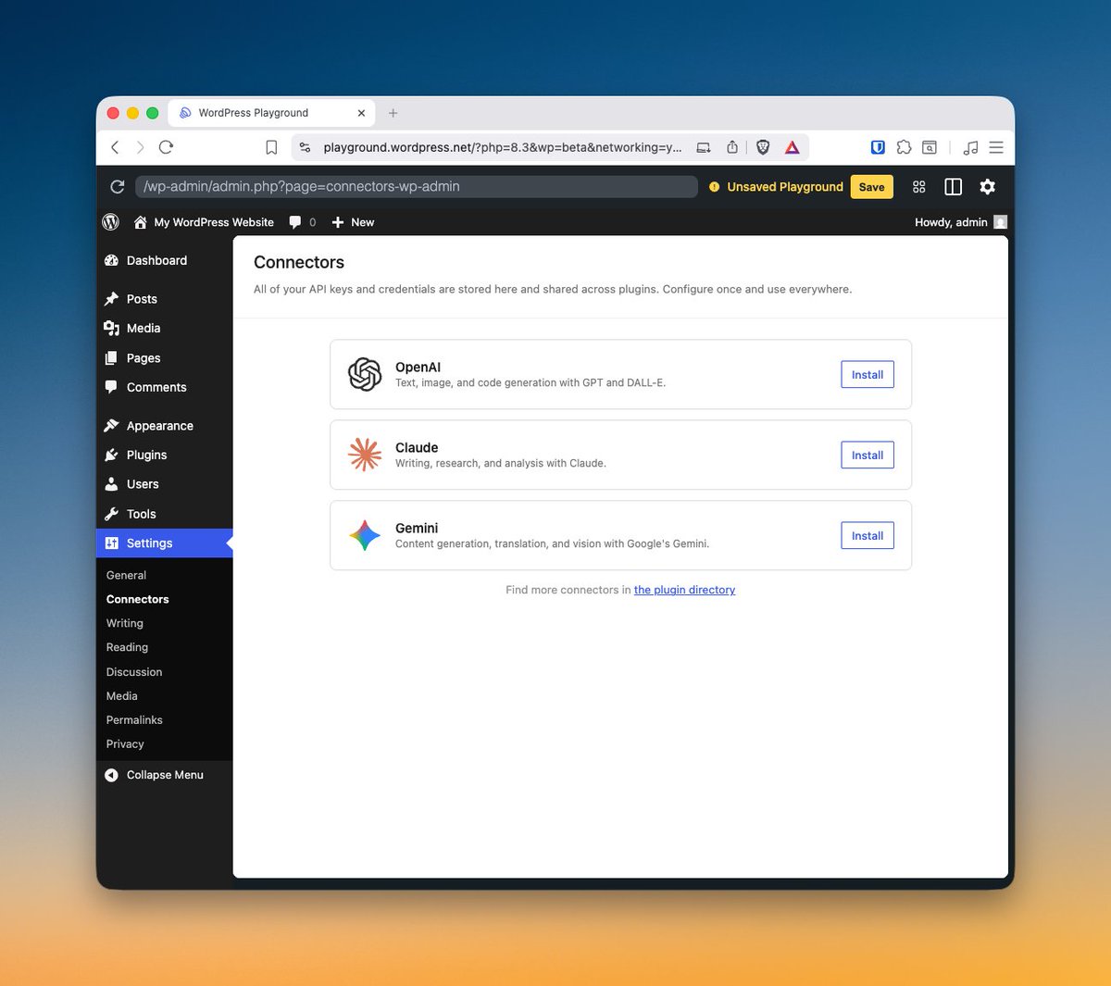Open the Playground site manager grid icon
1111x986 pixels.
click(x=918, y=187)
